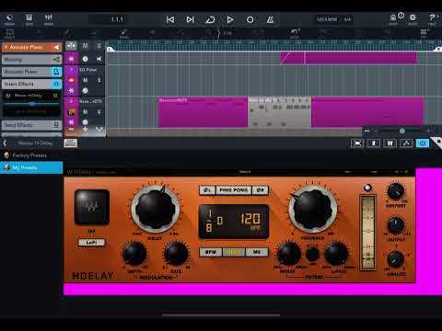The image size is (442, 331).
Task: Expand the Insert Effects section
Action: pos(32,84)
